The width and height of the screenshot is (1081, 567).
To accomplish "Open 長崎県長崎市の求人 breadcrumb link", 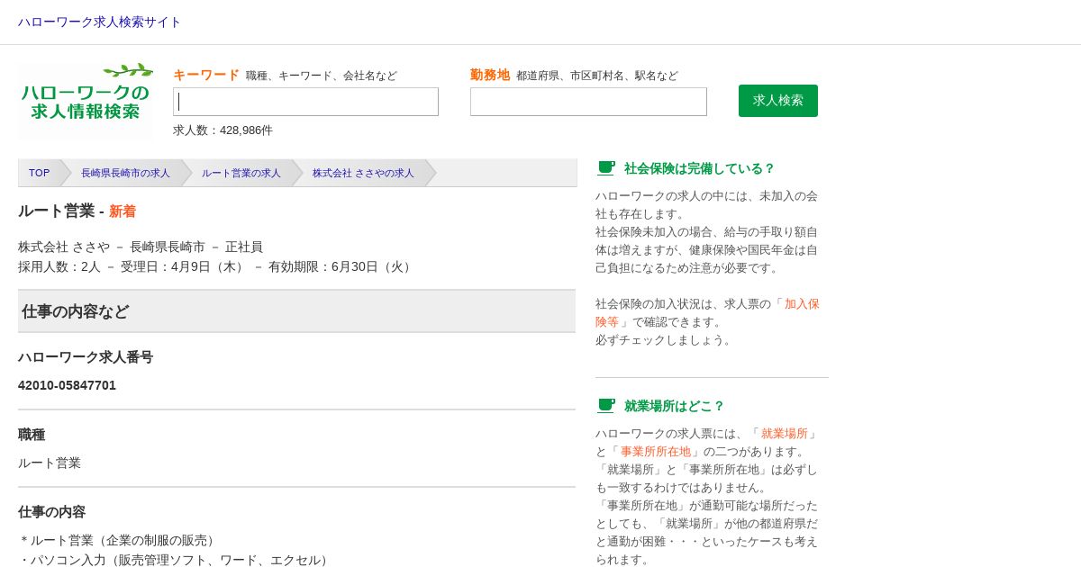I will [125, 173].
